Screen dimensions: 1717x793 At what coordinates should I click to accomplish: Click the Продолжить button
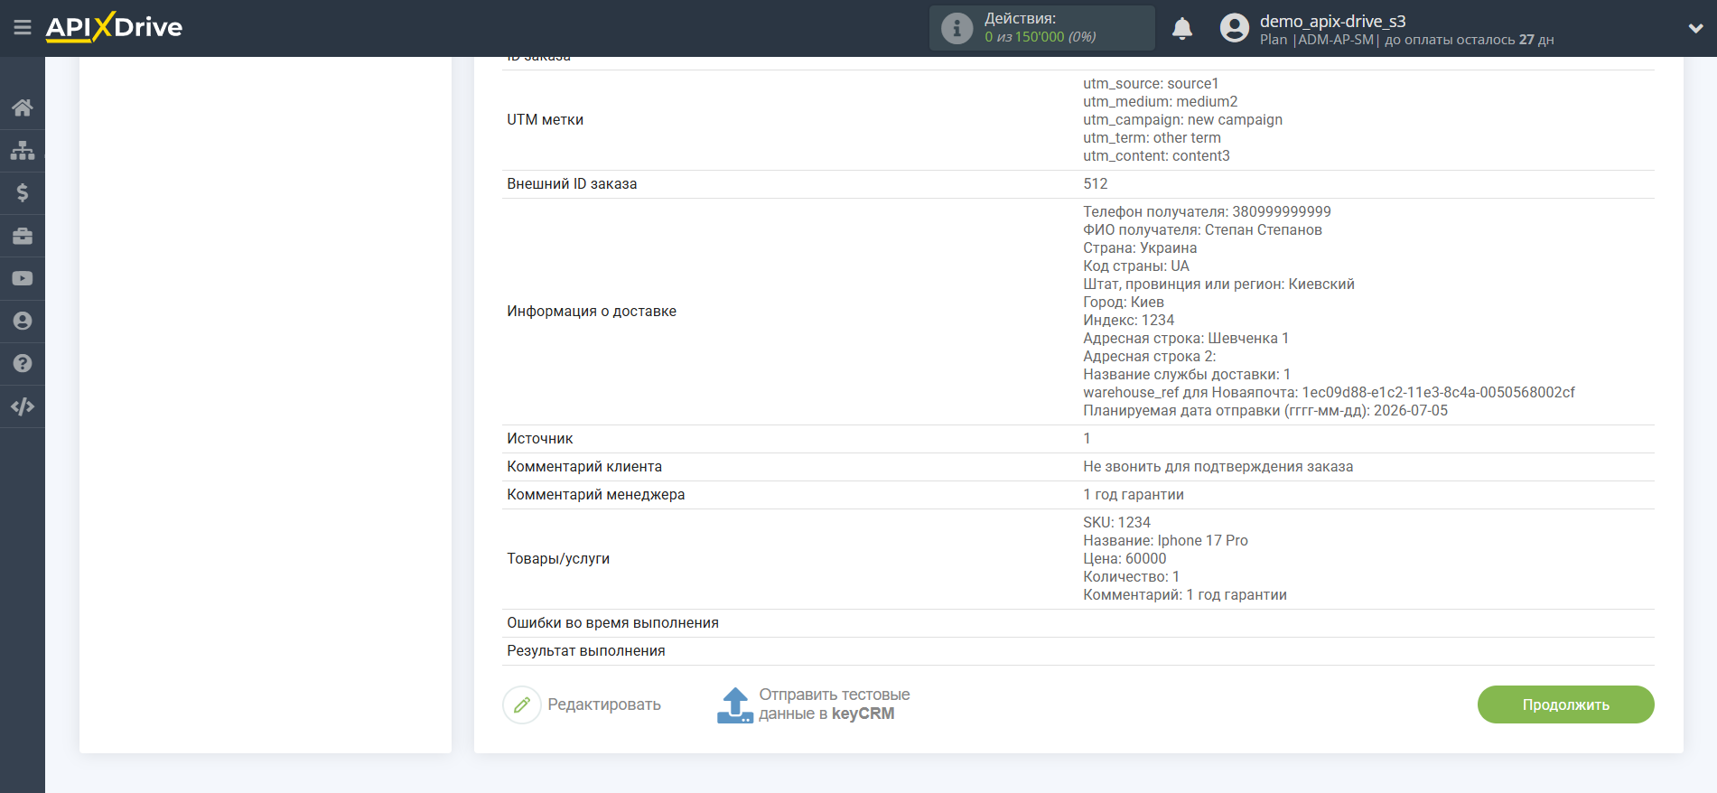click(1565, 704)
